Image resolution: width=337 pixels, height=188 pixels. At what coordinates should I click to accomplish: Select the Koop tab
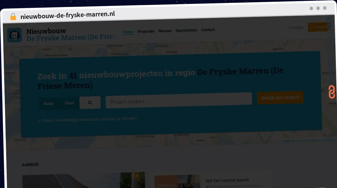[x=48, y=104]
